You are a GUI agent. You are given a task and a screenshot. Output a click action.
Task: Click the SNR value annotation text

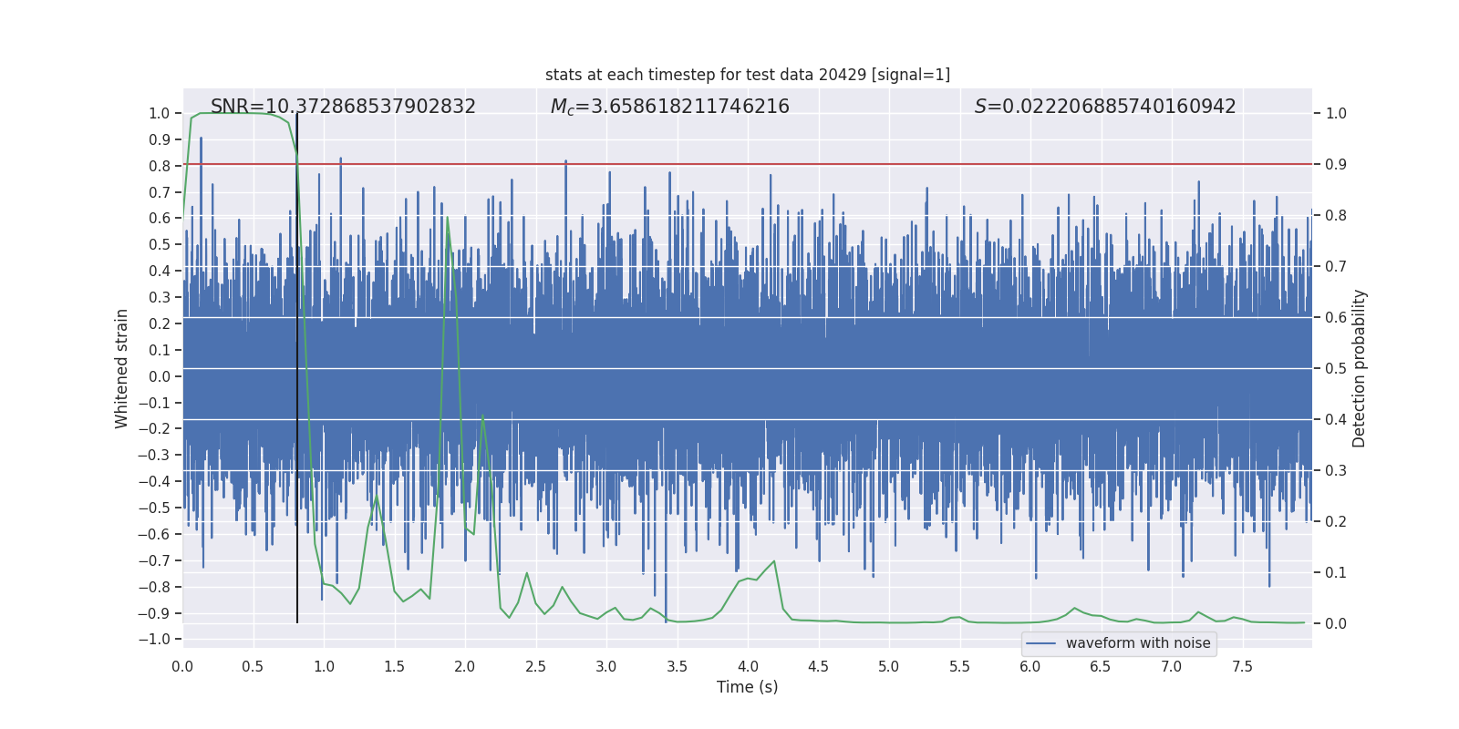[343, 107]
